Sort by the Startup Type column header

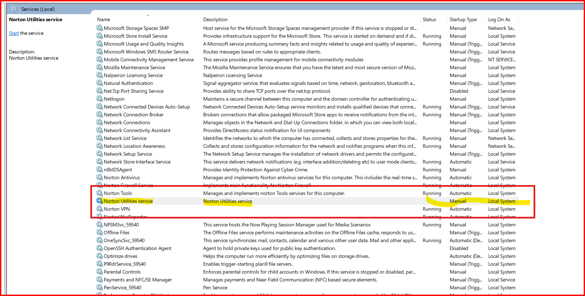(x=463, y=20)
